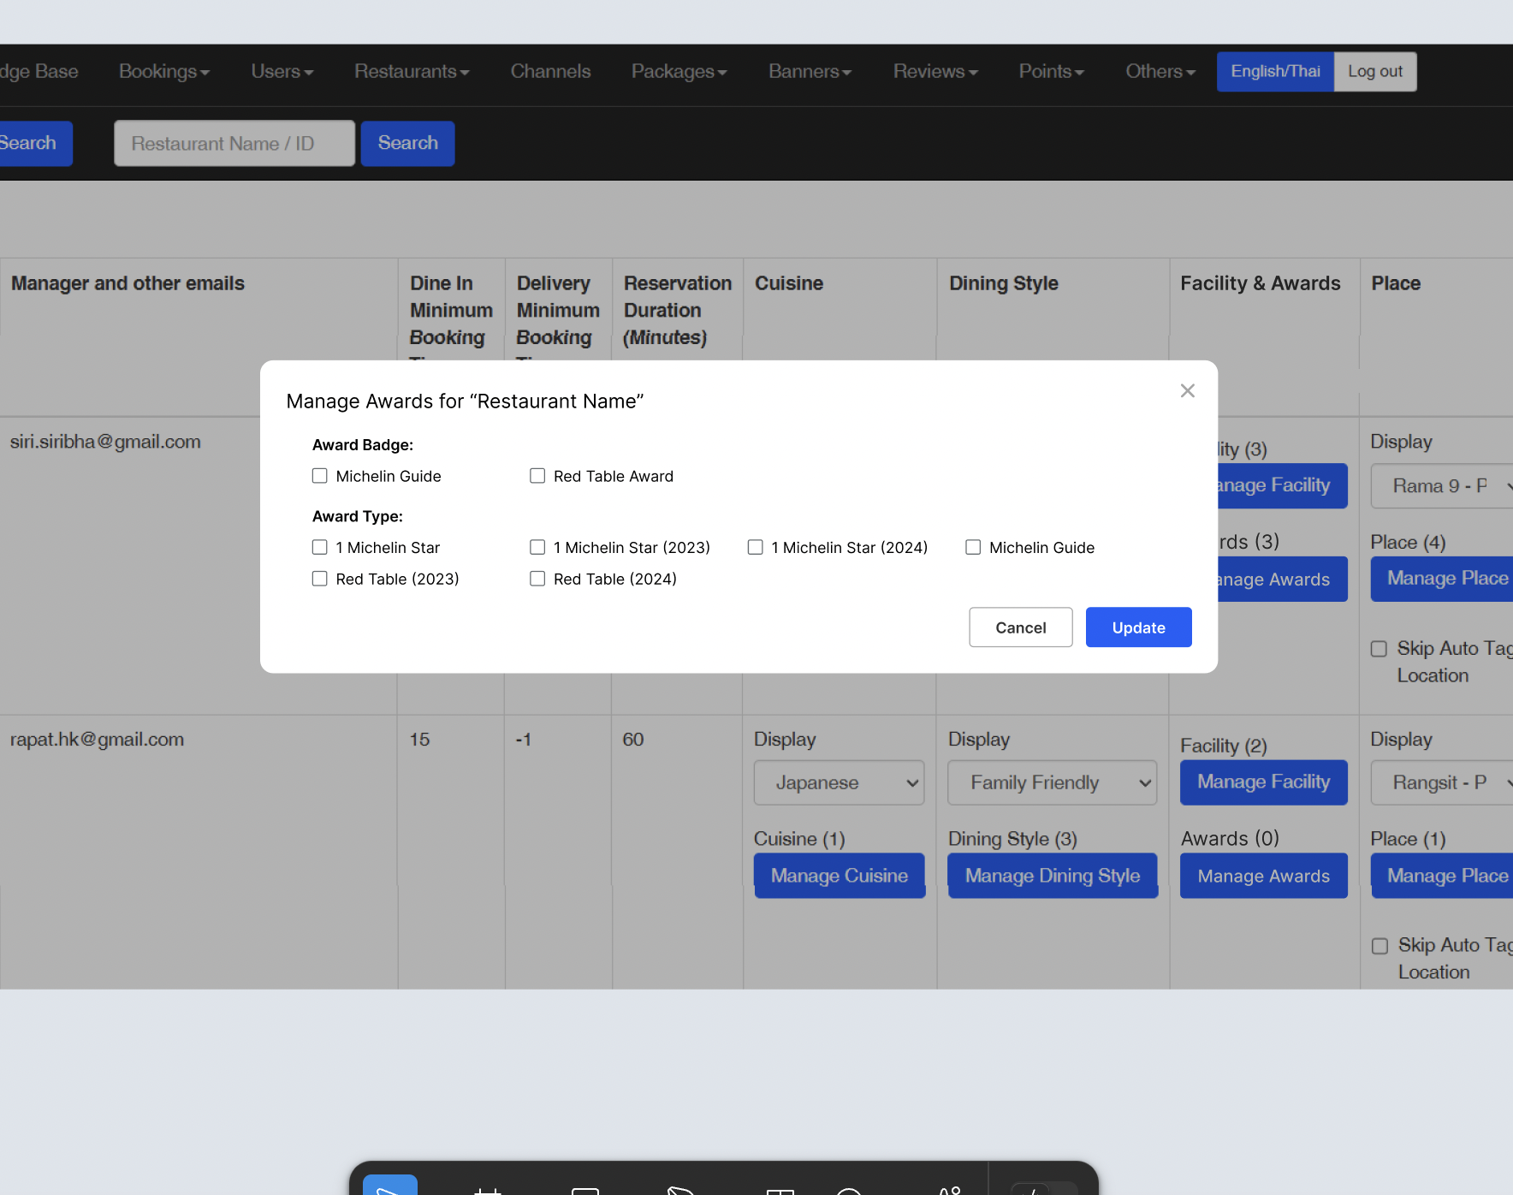
Task: Tick the Red Table (2023) award type
Action: coord(320,579)
